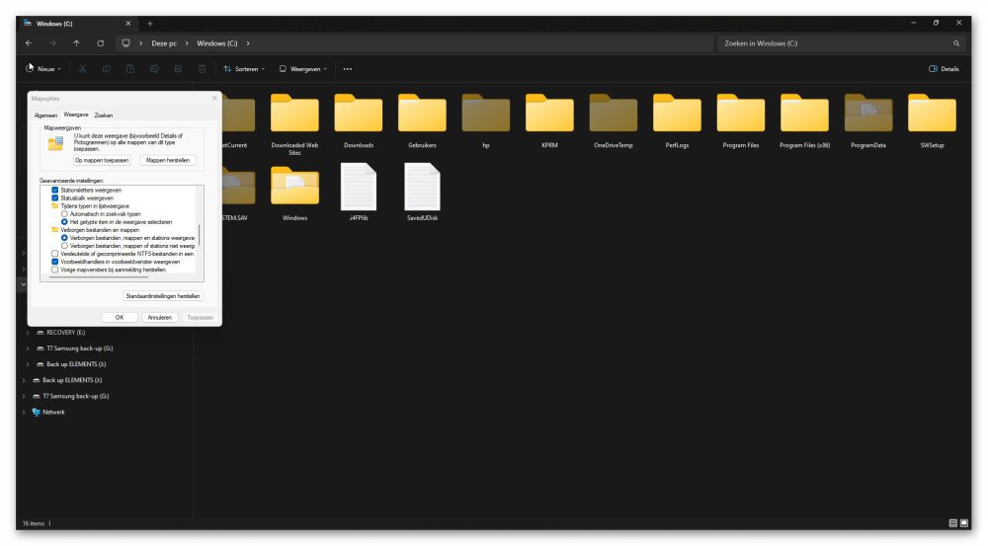Click the Standaardinstellingen herstellen button

pos(163,296)
